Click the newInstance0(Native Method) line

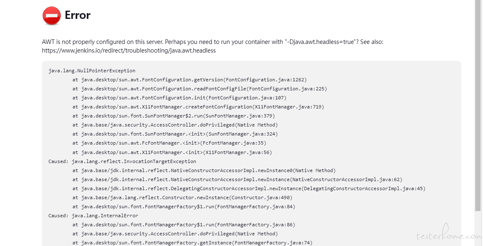pos(204,170)
